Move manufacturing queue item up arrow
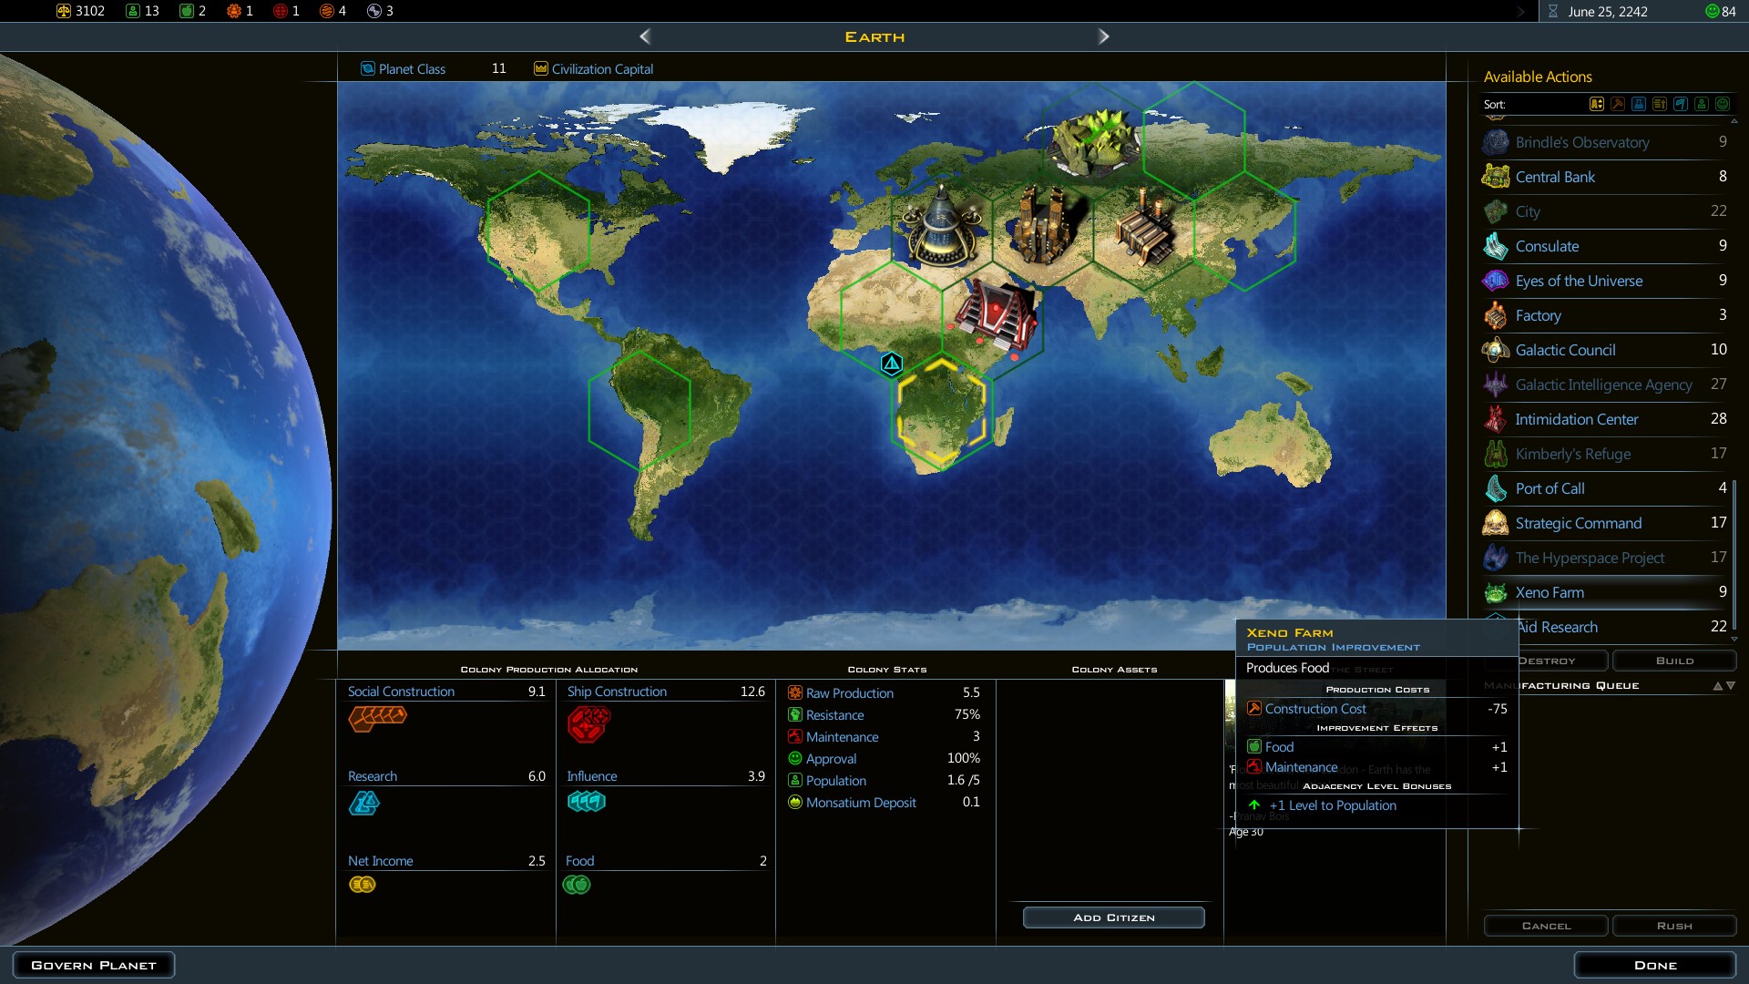The image size is (1749, 984). click(x=1718, y=686)
